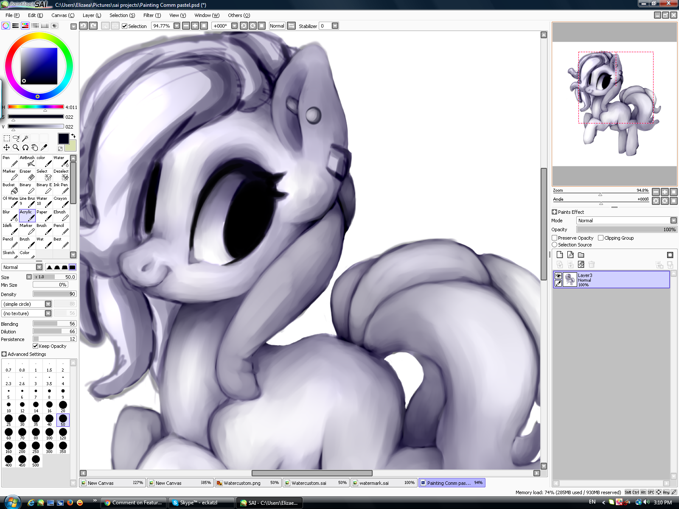This screenshot has height=509, width=679.
Task: Open the Canvas menu
Action: tap(63, 15)
